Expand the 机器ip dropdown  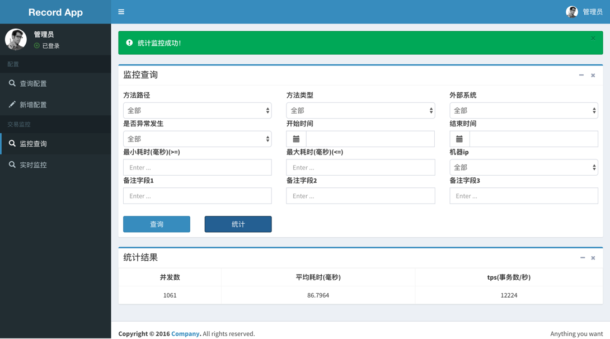point(524,167)
